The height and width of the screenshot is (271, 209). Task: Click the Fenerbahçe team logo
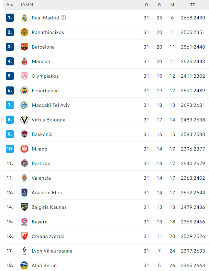[25, 91]
